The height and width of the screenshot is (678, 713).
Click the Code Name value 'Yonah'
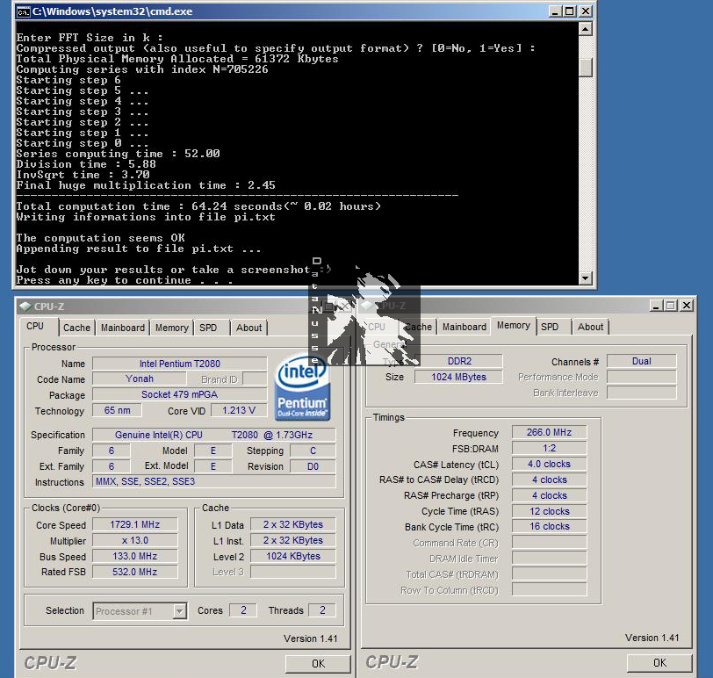coord(140,379)
